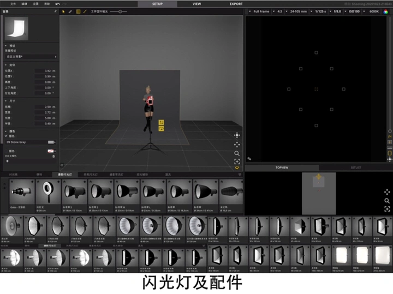
Task: Select the arrow pointer tool
Action: (63, 11)
